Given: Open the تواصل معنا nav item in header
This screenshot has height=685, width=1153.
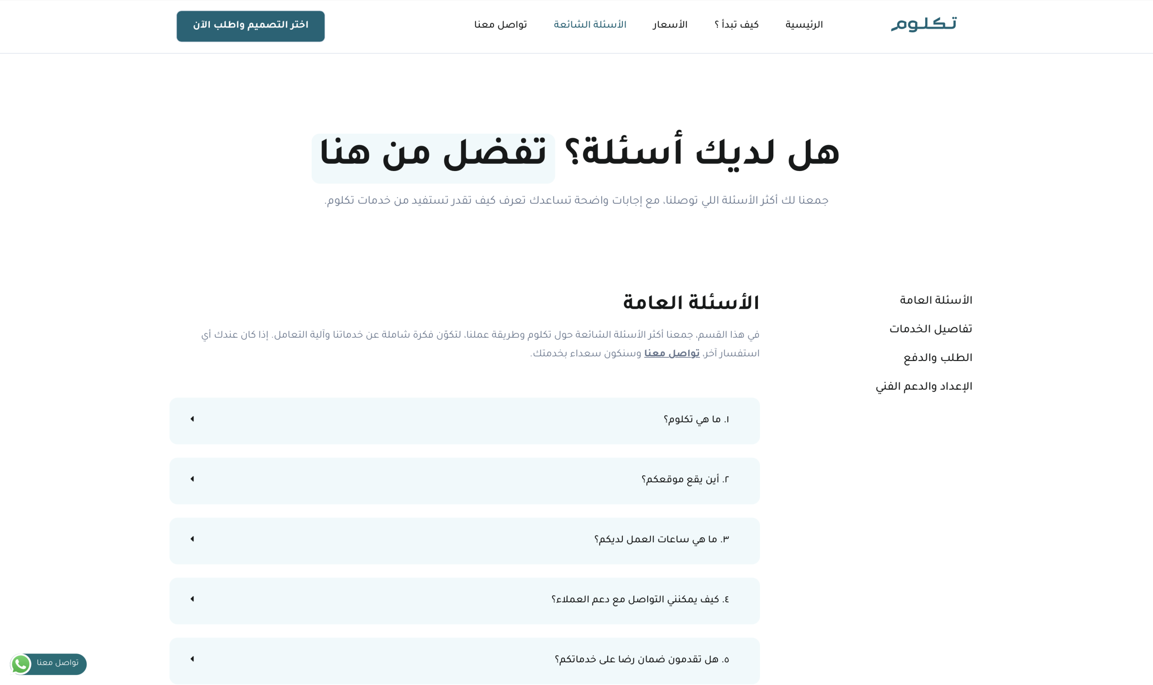Looking at the screenshot, I should [x=500, y=25].
